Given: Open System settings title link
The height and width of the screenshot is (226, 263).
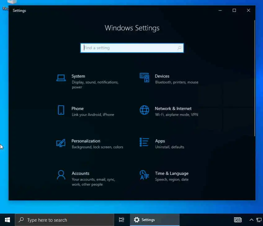Looking at the screenshot, I should coord(78,76).
